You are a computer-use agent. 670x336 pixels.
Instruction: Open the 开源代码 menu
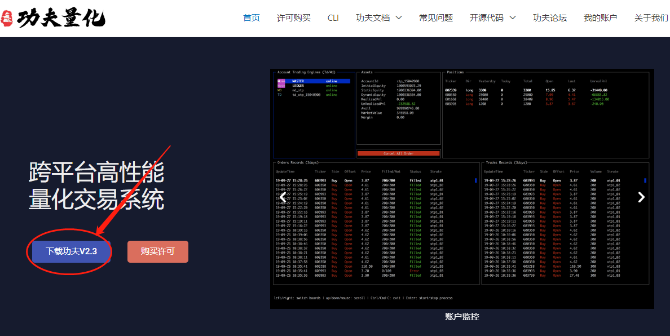(x=486, y=18)
